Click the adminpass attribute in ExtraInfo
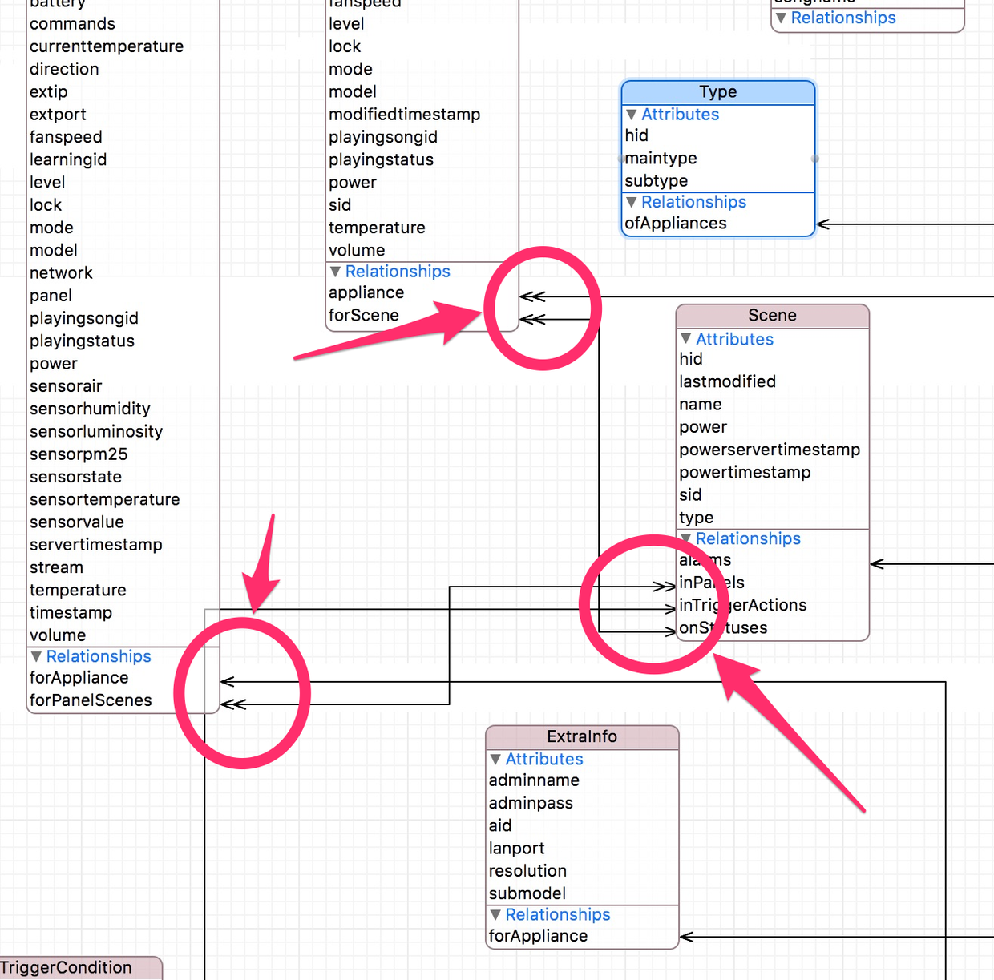Image resolution: width=994 pixels, height=980 pixels. click(x=531, y=803)
